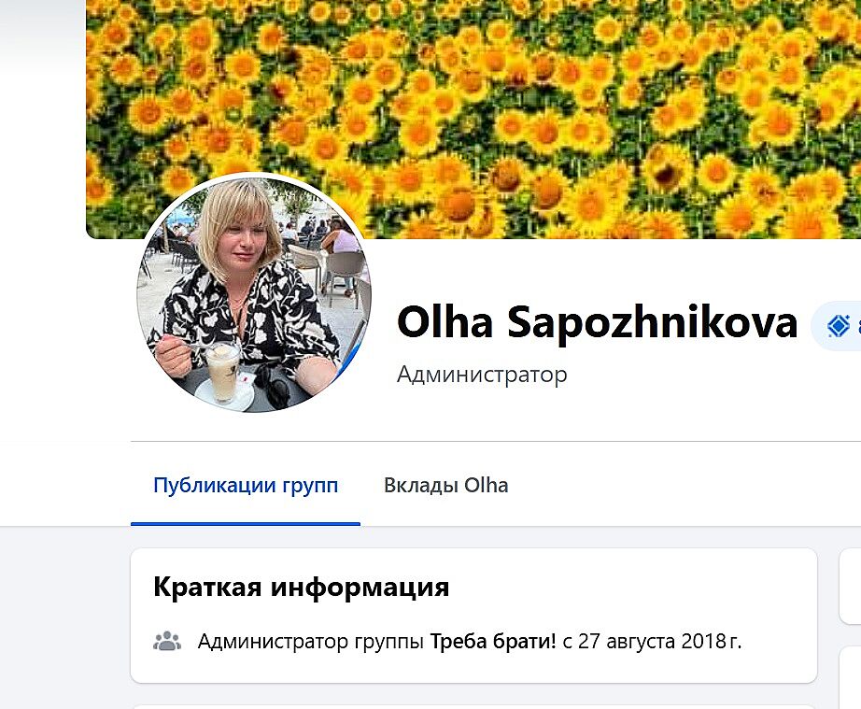This screenshot has width=861, height=709.
Task: Click the Olha Sapozhnikova profile name
Action: [597, 322]
